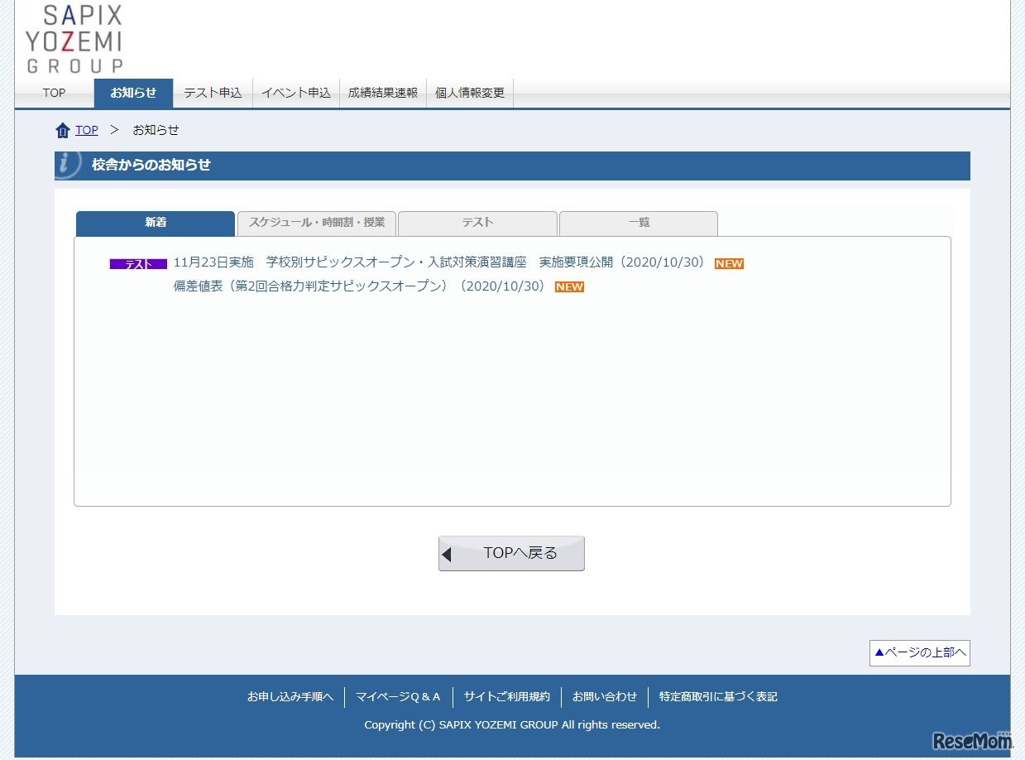The width and height of the screenshot is (1025, 760).
Task: Switch to the テスト tab
Action: point(477,223)
